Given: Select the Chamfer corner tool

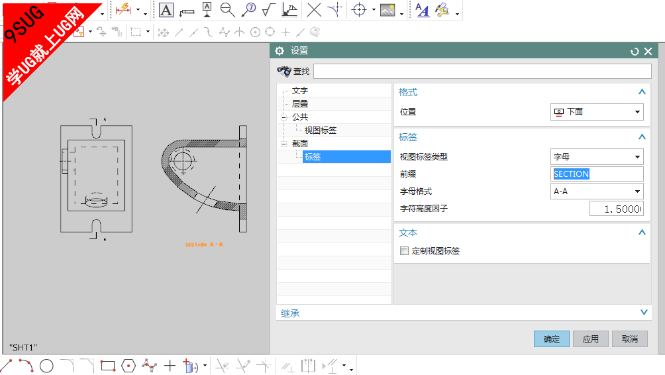Looking at the screenshot, I should tap(87, 365).
